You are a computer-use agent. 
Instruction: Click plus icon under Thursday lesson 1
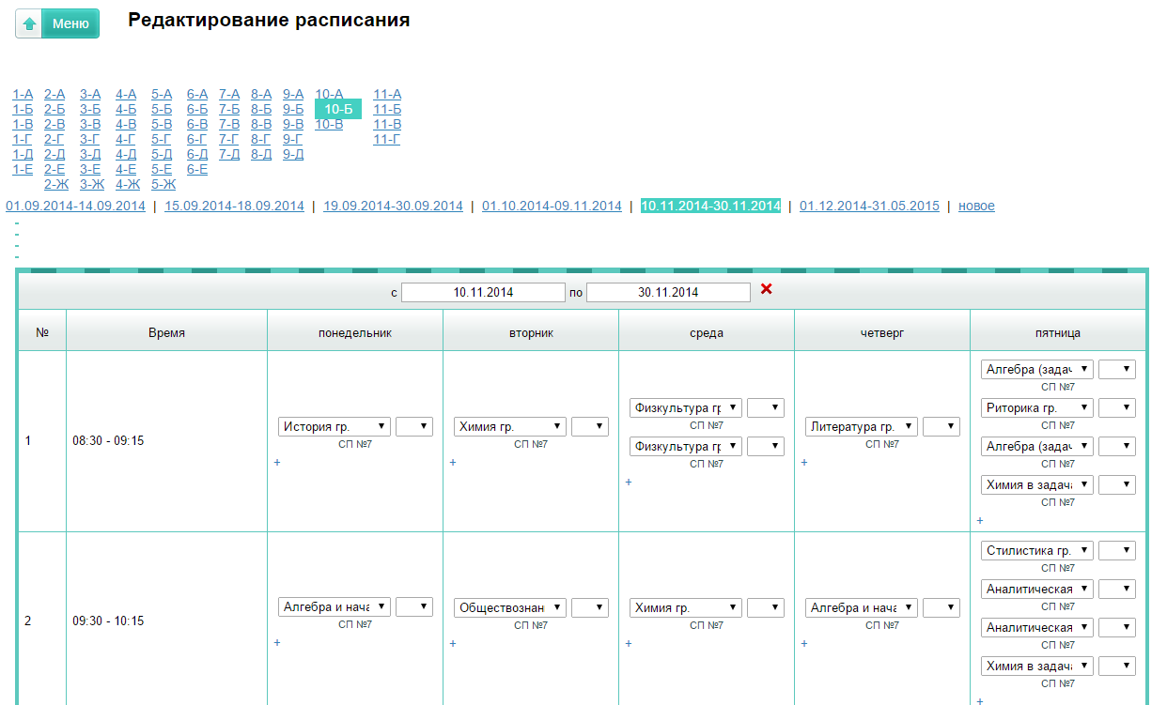[803, 462]
